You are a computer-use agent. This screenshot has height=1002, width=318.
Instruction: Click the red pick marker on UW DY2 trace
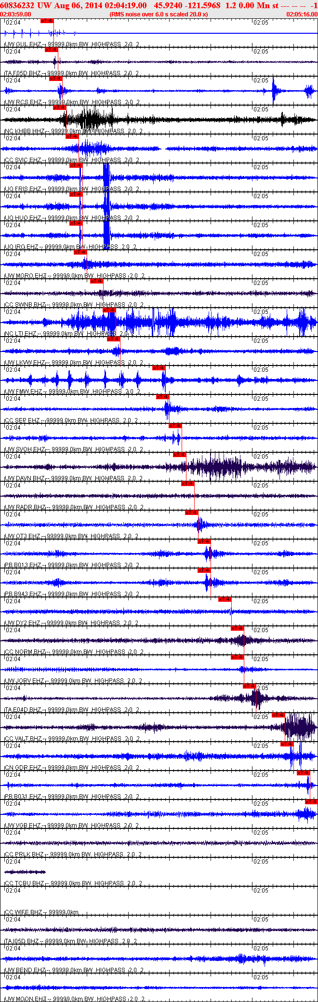click(x=225, y=599)
